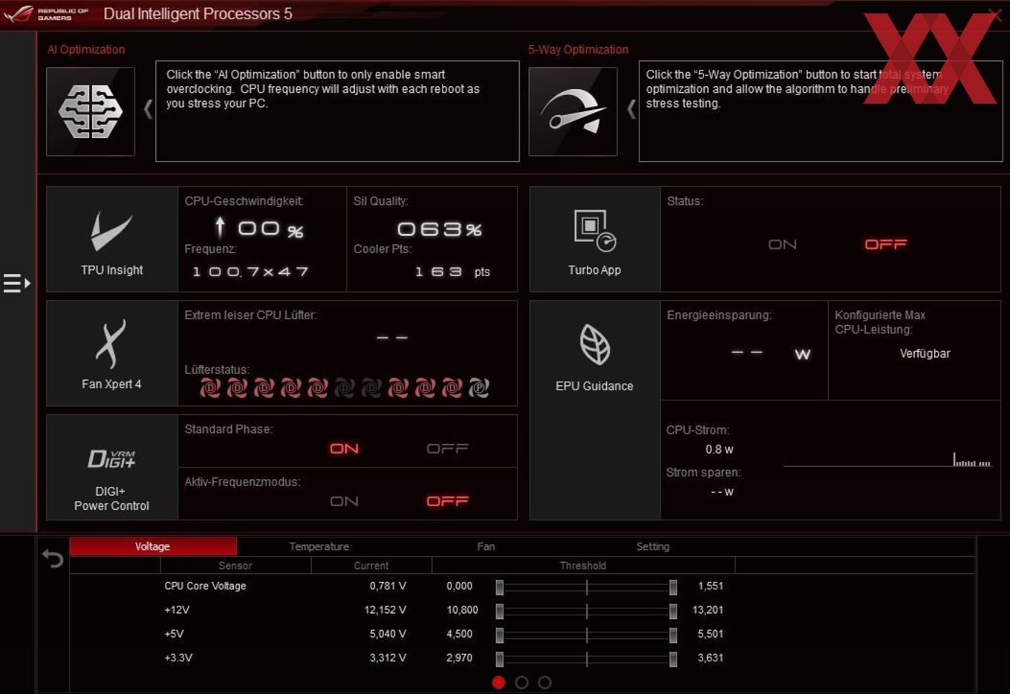Click the 0,000 minimum threshold value
This screenshot has height=694, width=1010.
(x=460, y=586)
